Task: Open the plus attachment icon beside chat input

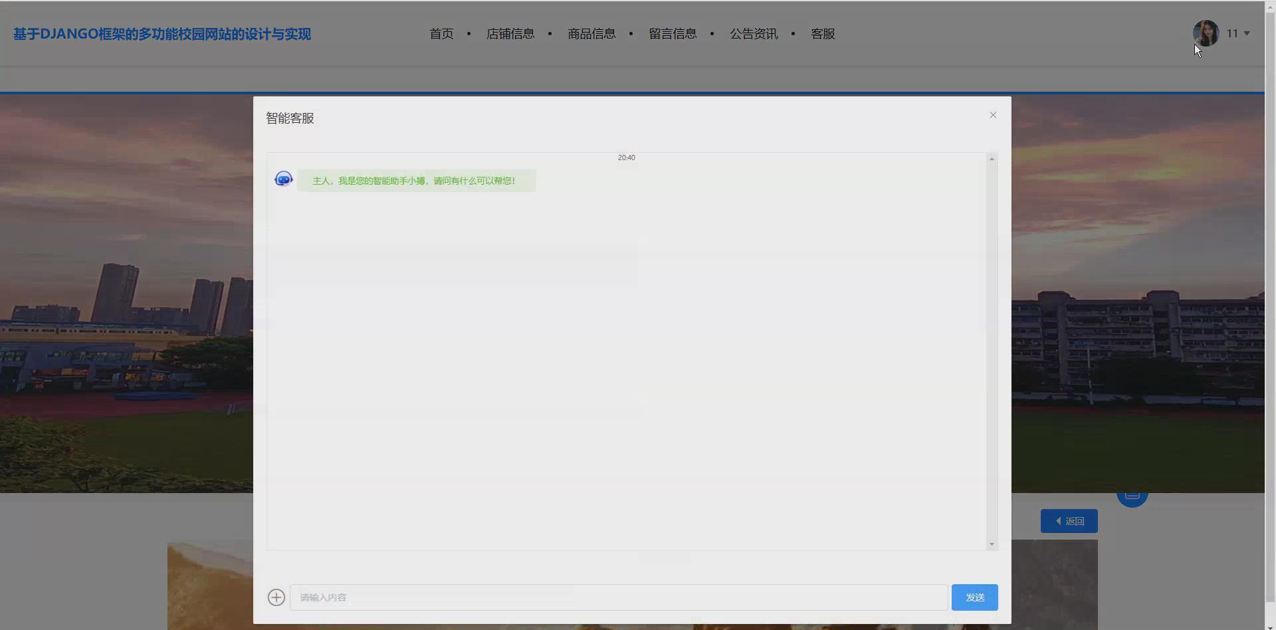Action: pyautogui.click(x=276, y=597)
